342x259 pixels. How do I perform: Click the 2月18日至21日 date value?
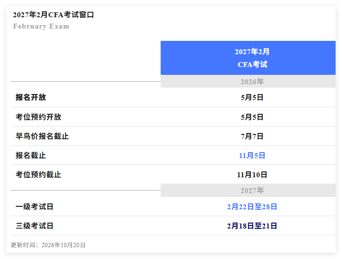pos(252,226)
